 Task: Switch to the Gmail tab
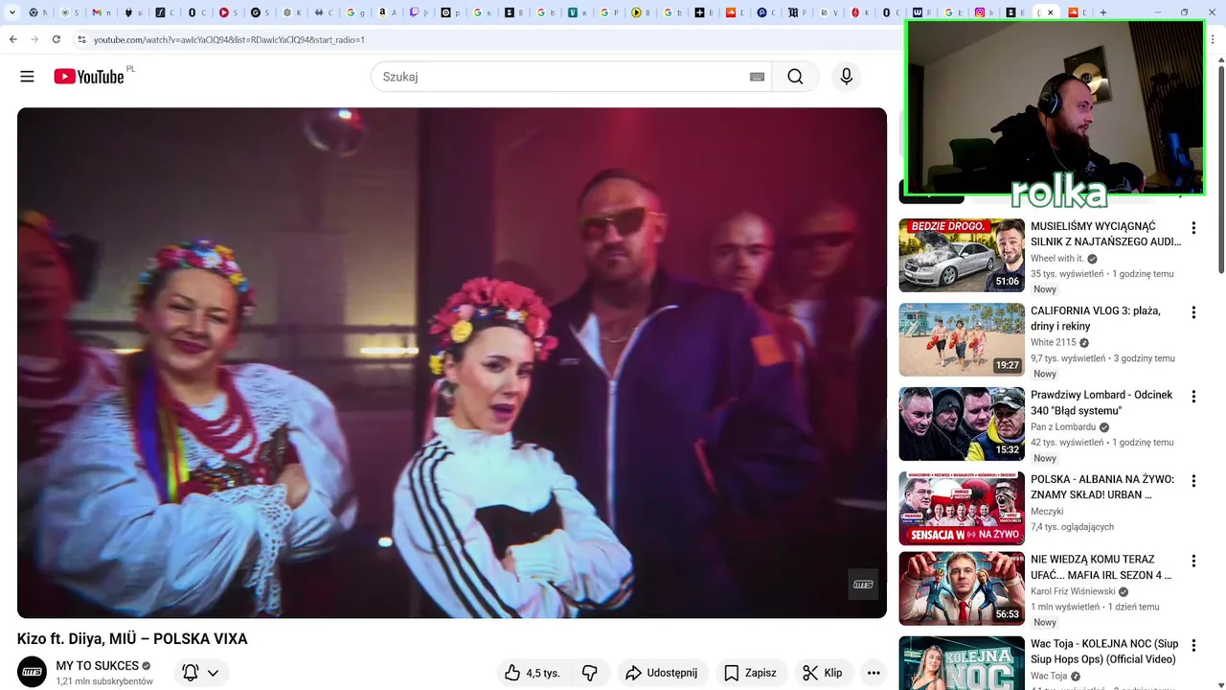(x=102, y=12)
